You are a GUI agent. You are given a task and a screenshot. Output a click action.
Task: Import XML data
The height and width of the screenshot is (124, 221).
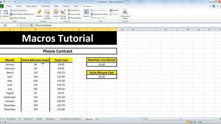114,10
